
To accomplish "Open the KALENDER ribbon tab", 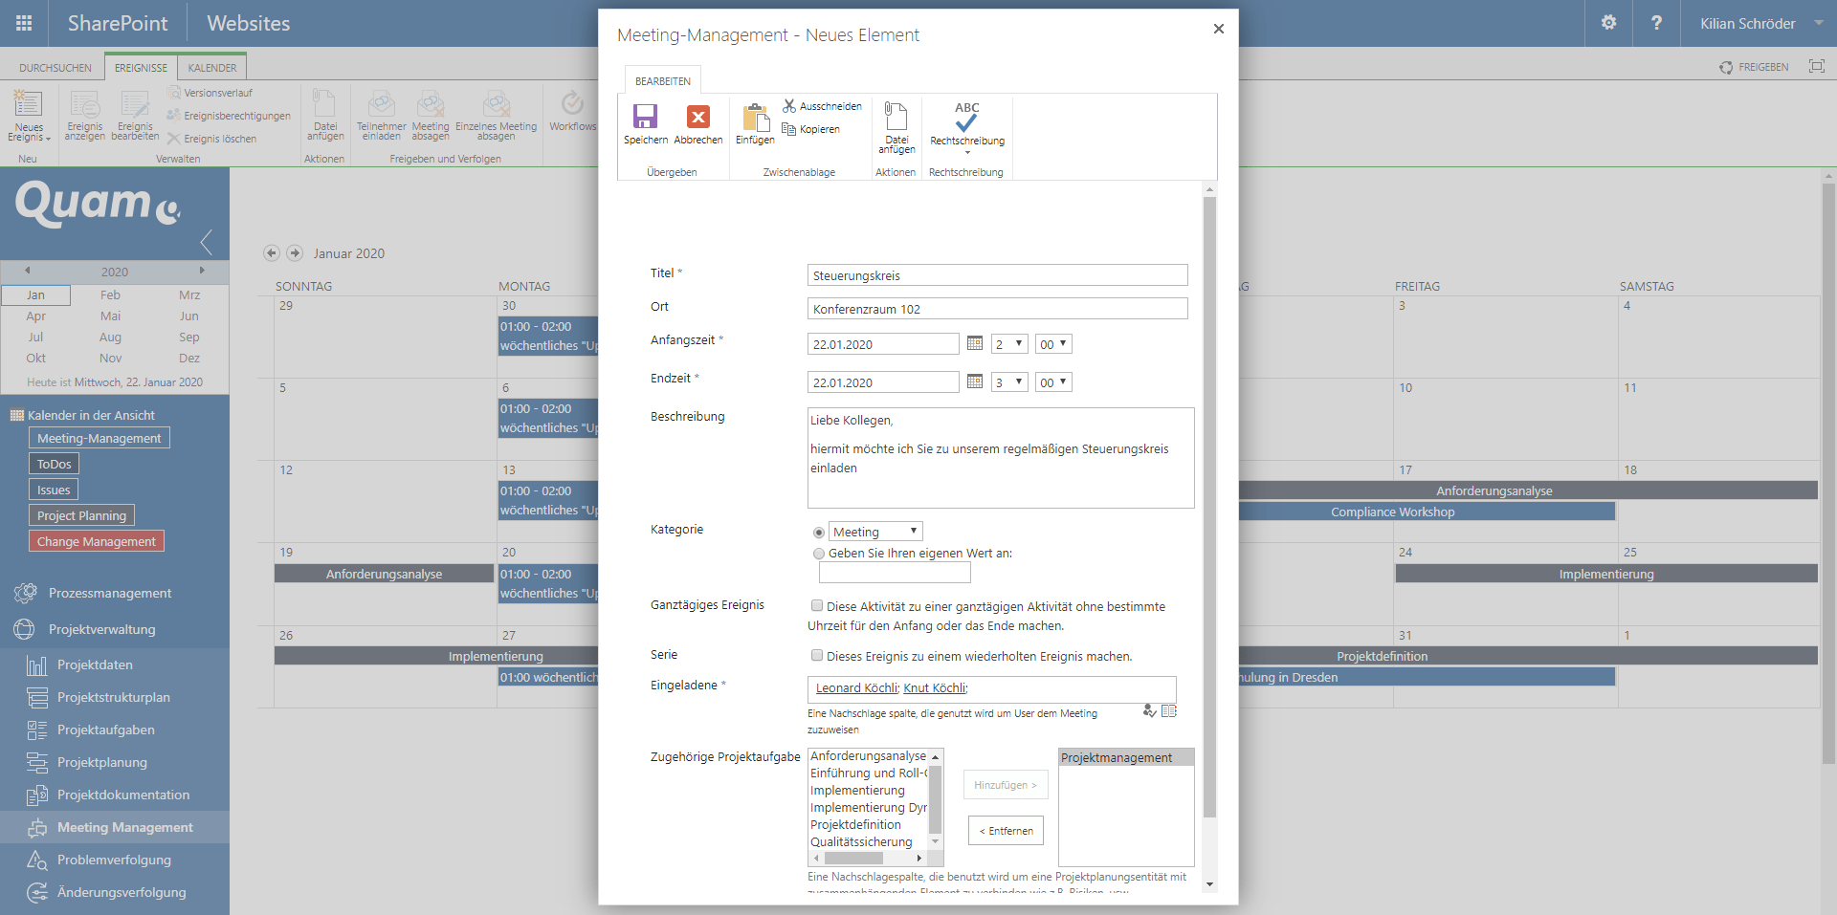I will click(212, 68).
